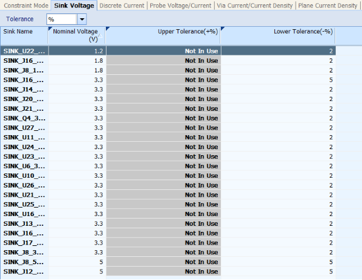Select the SINK_J20_... sink name
This screenshot has width=362, height=280.
coord(24,99)
